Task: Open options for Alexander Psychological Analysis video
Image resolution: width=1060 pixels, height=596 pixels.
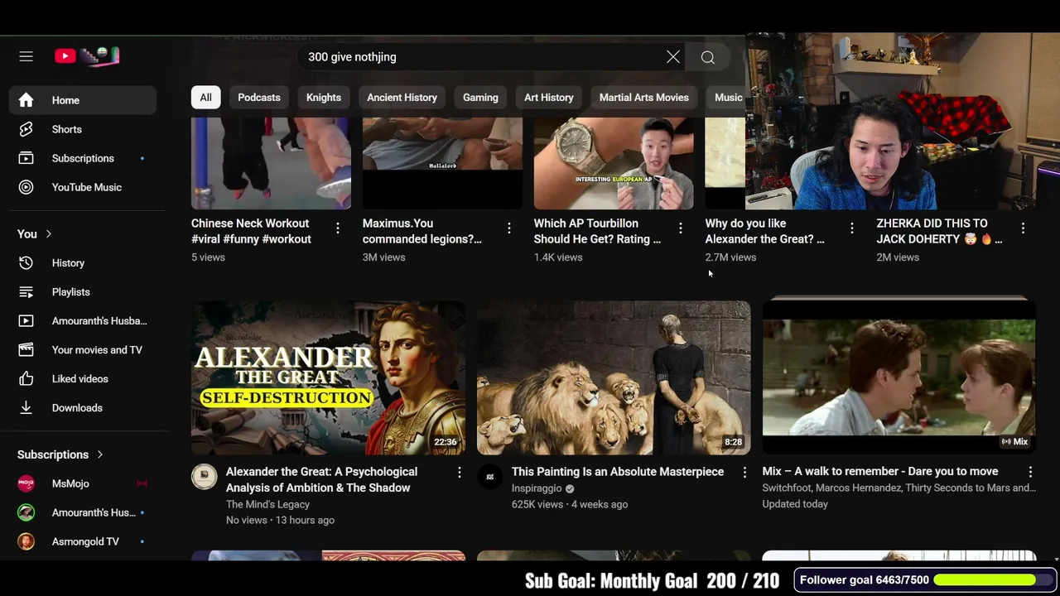Action: (x=460, y=472)
